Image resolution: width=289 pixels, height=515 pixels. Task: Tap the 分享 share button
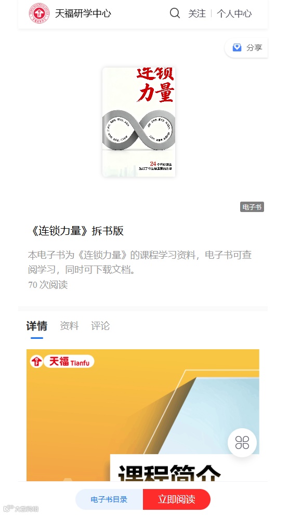(x=246, y=48)
